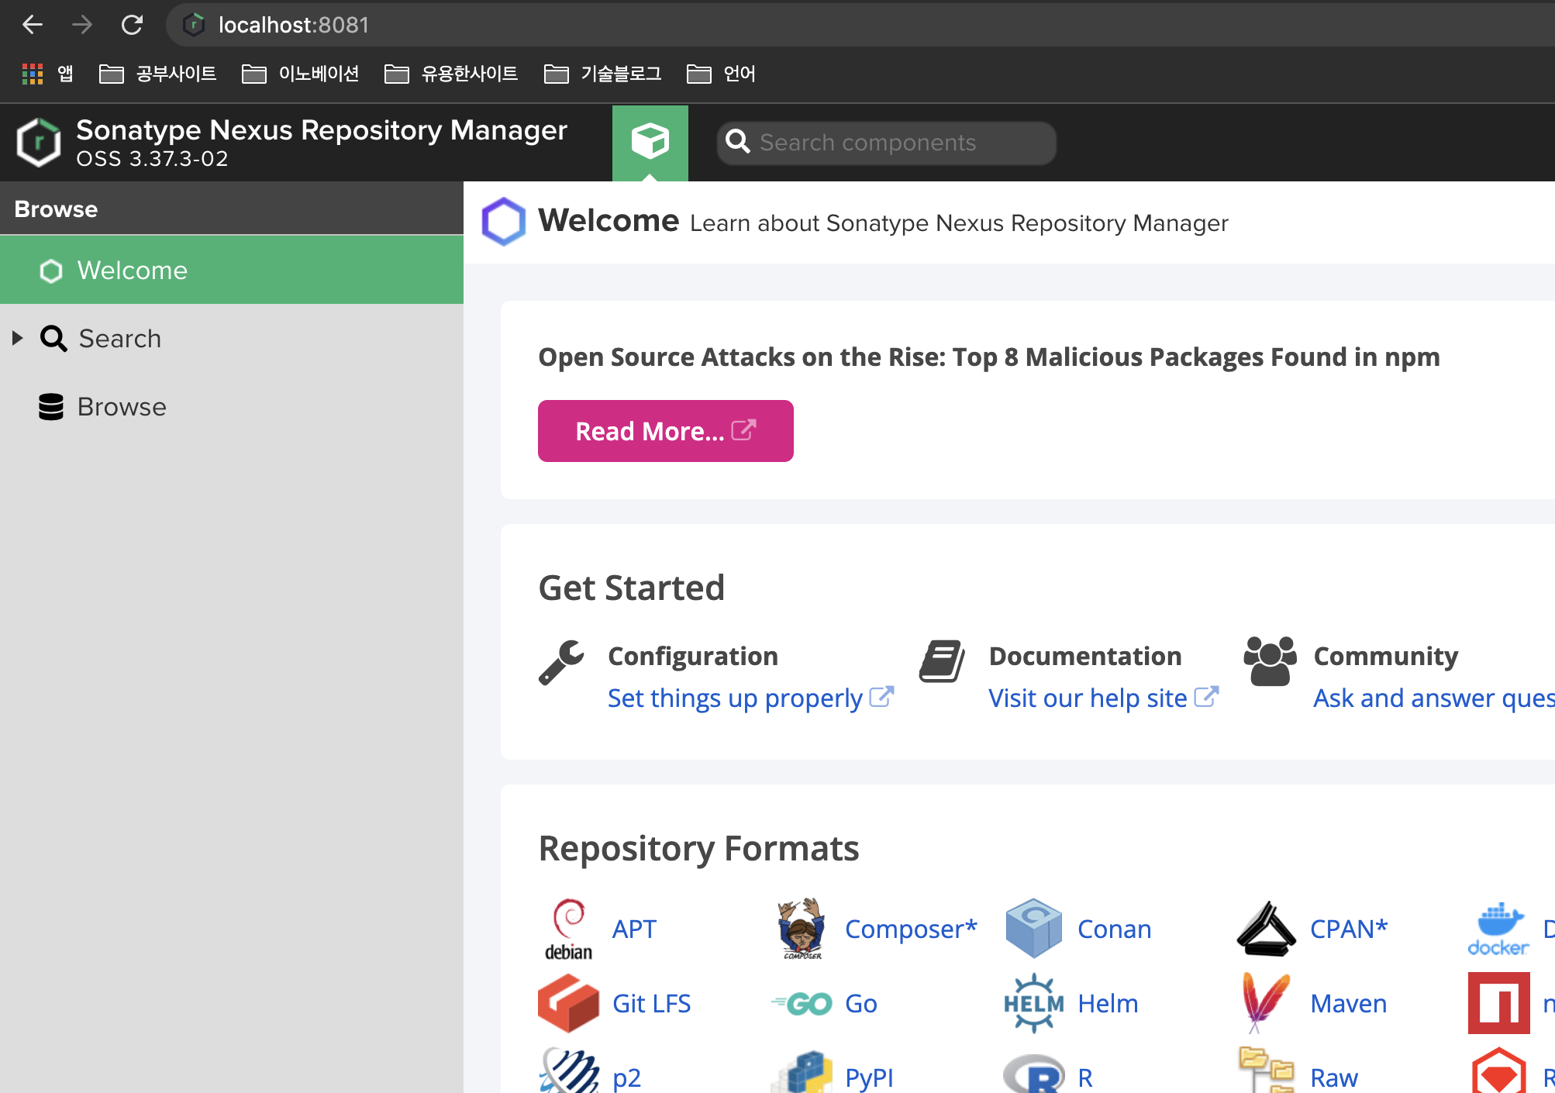Click the Helm format icon
This screenshot has width=1555, height=1093.
coord(1033,1003)
